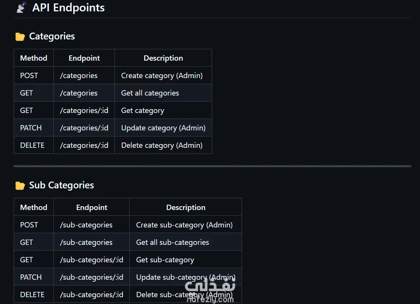
Task: Click the folder icon beside Sub Categories
Action: click(20, 186)
